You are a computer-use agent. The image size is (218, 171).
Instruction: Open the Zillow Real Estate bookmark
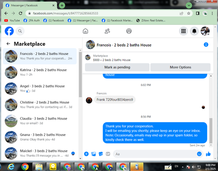151,20
